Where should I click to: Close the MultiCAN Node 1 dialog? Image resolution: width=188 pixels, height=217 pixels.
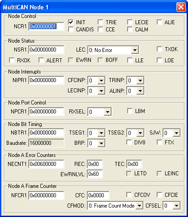[x=181, y=7]
